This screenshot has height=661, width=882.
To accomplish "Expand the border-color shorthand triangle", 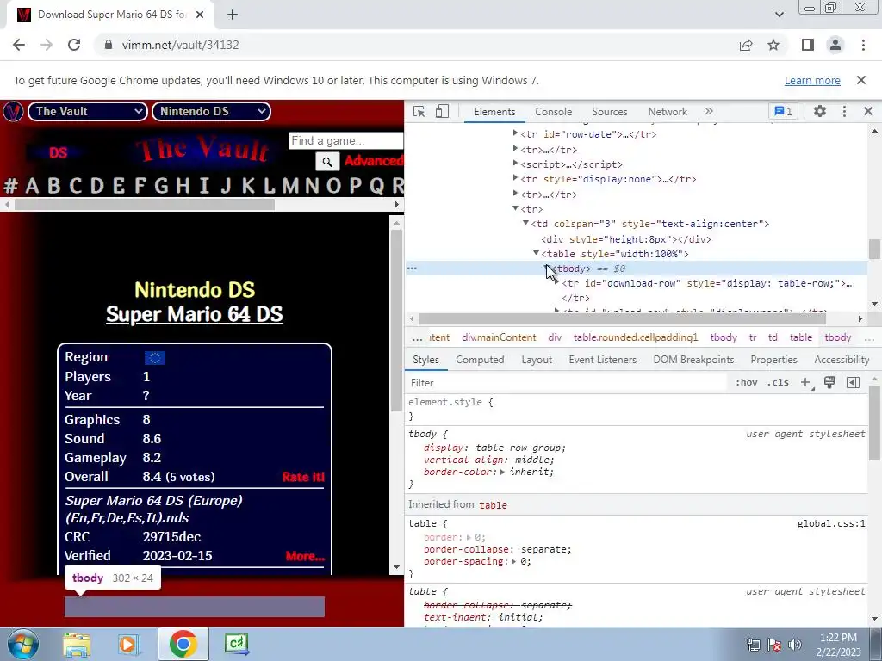I will (x=502, y=473).
